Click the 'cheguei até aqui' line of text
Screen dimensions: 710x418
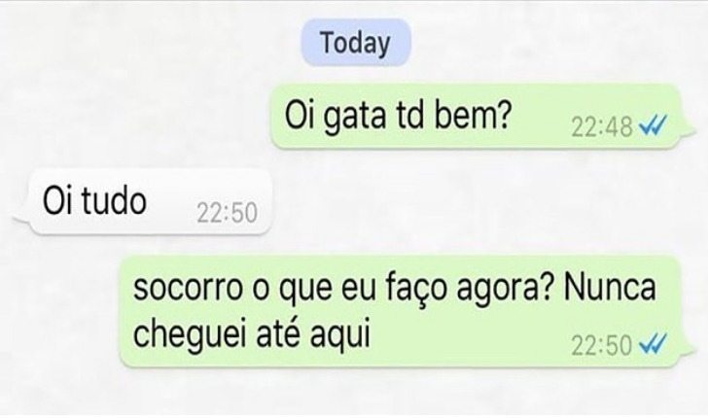[252, 333]
